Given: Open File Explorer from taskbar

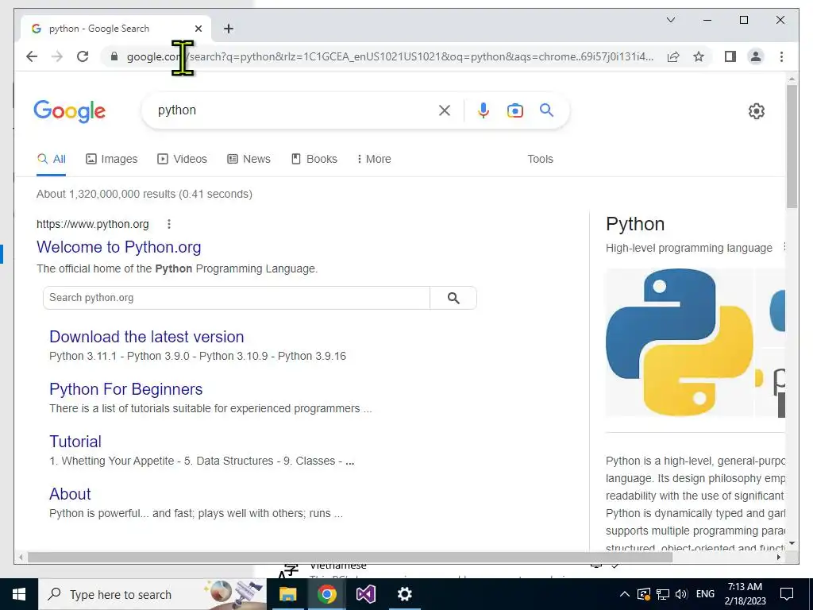Looking at the screenshot, I should [287, 594].
